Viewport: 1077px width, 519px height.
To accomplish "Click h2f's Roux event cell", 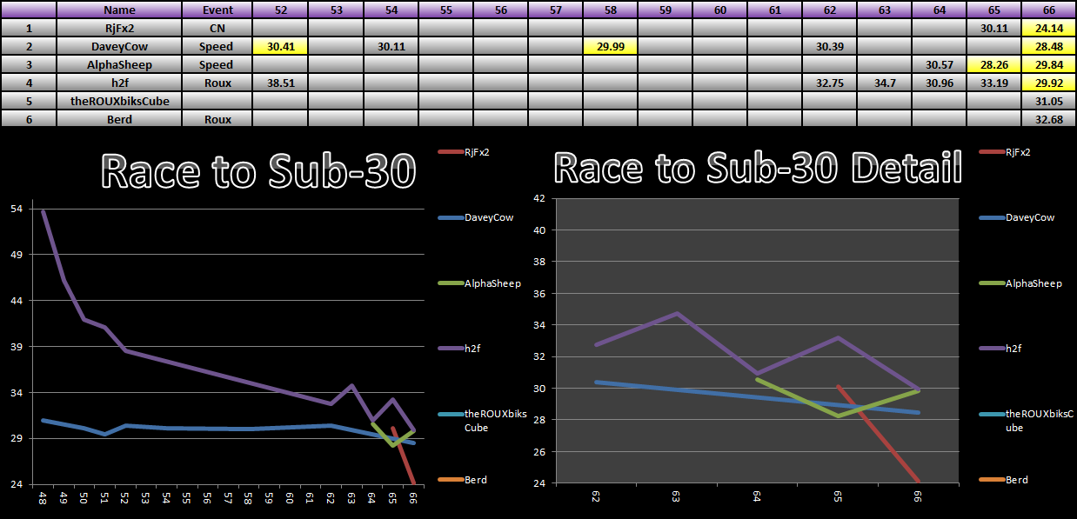I will (217, 83).
